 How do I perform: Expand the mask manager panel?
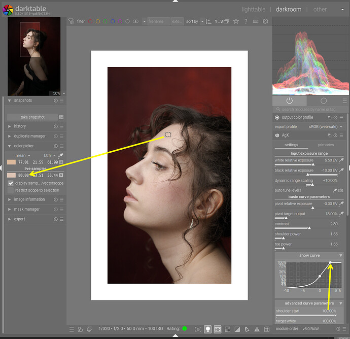tap(26, 209)
